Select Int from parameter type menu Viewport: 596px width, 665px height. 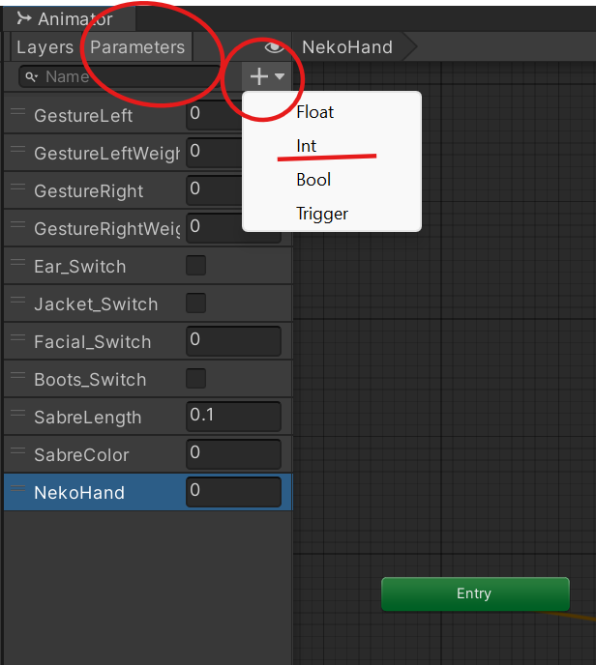[x=307, y=146]
